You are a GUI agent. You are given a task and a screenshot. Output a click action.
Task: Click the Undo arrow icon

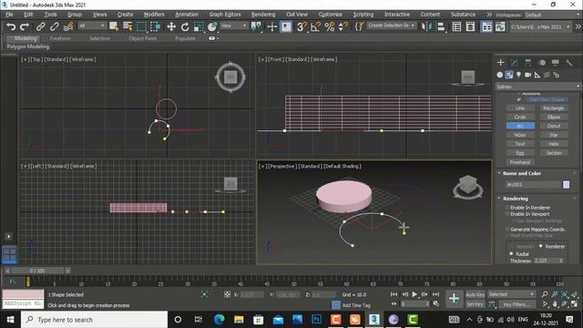[11, 26]
